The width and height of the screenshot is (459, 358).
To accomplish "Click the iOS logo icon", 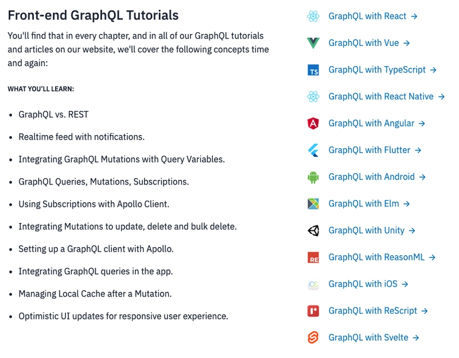I will (313, 284).
